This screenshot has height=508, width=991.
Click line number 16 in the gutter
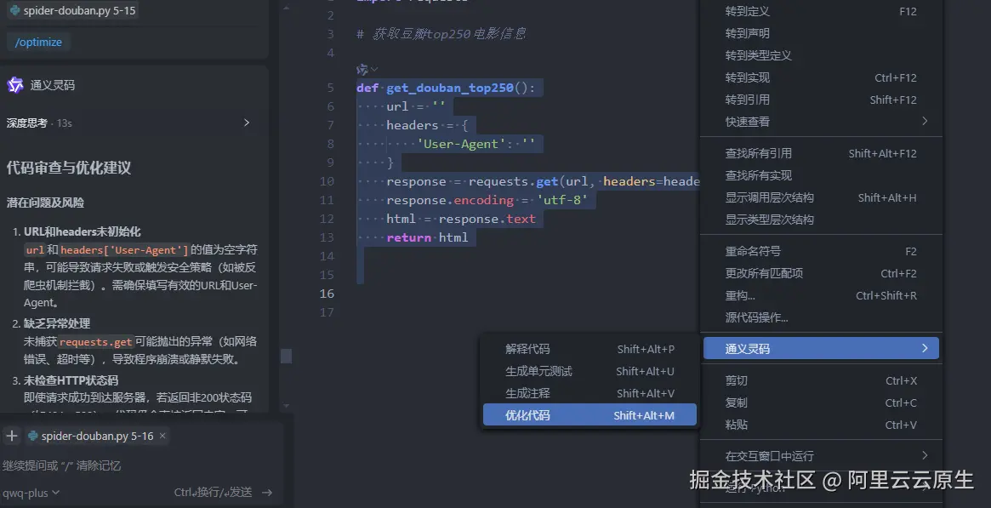point(327,294)
